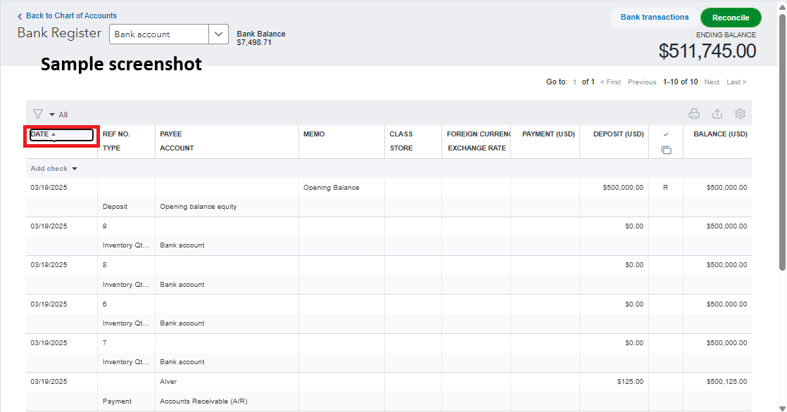Click the BALANCE (USD) column header

(x=720, y=134)
